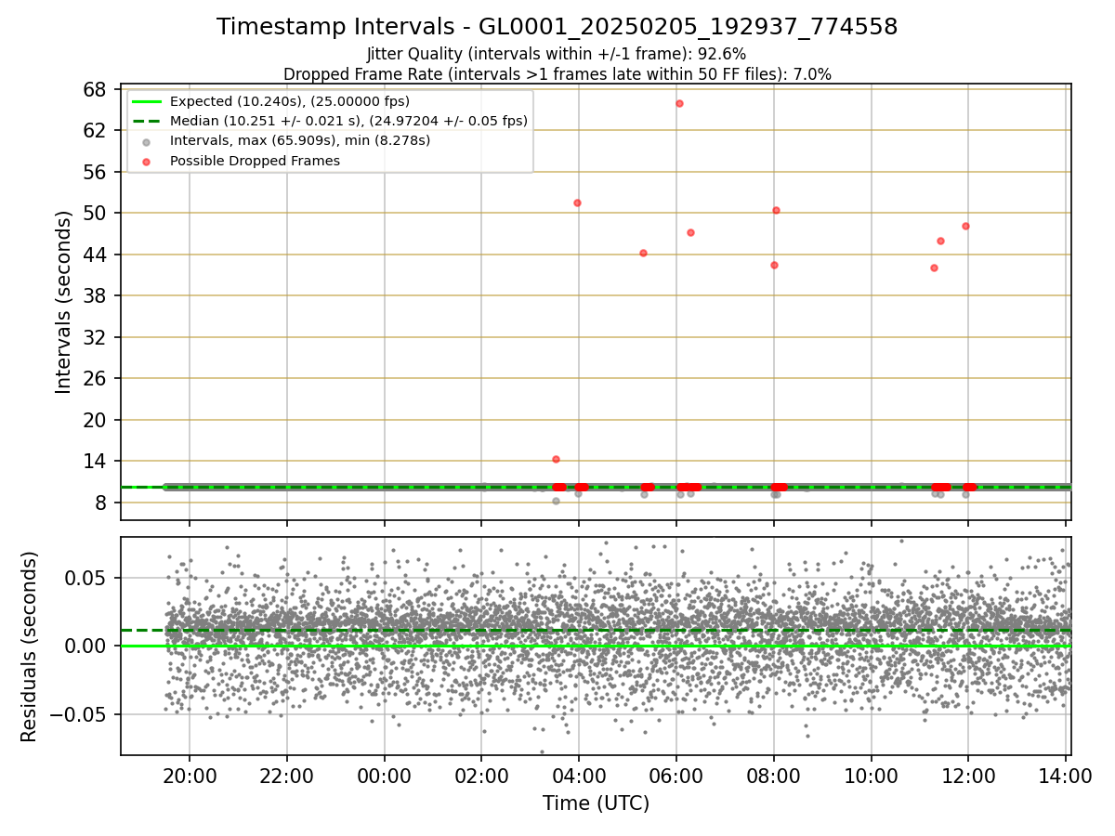Click the 'Intervals (seconds)' y-axis label
The width and height of the screenshot is (1115, 836).
(63, 302)
